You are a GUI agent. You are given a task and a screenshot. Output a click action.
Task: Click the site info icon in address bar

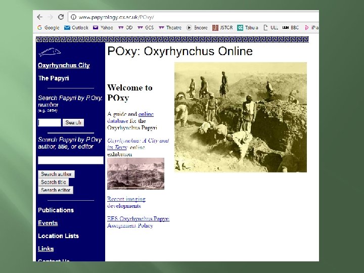[x=73, y=17]
